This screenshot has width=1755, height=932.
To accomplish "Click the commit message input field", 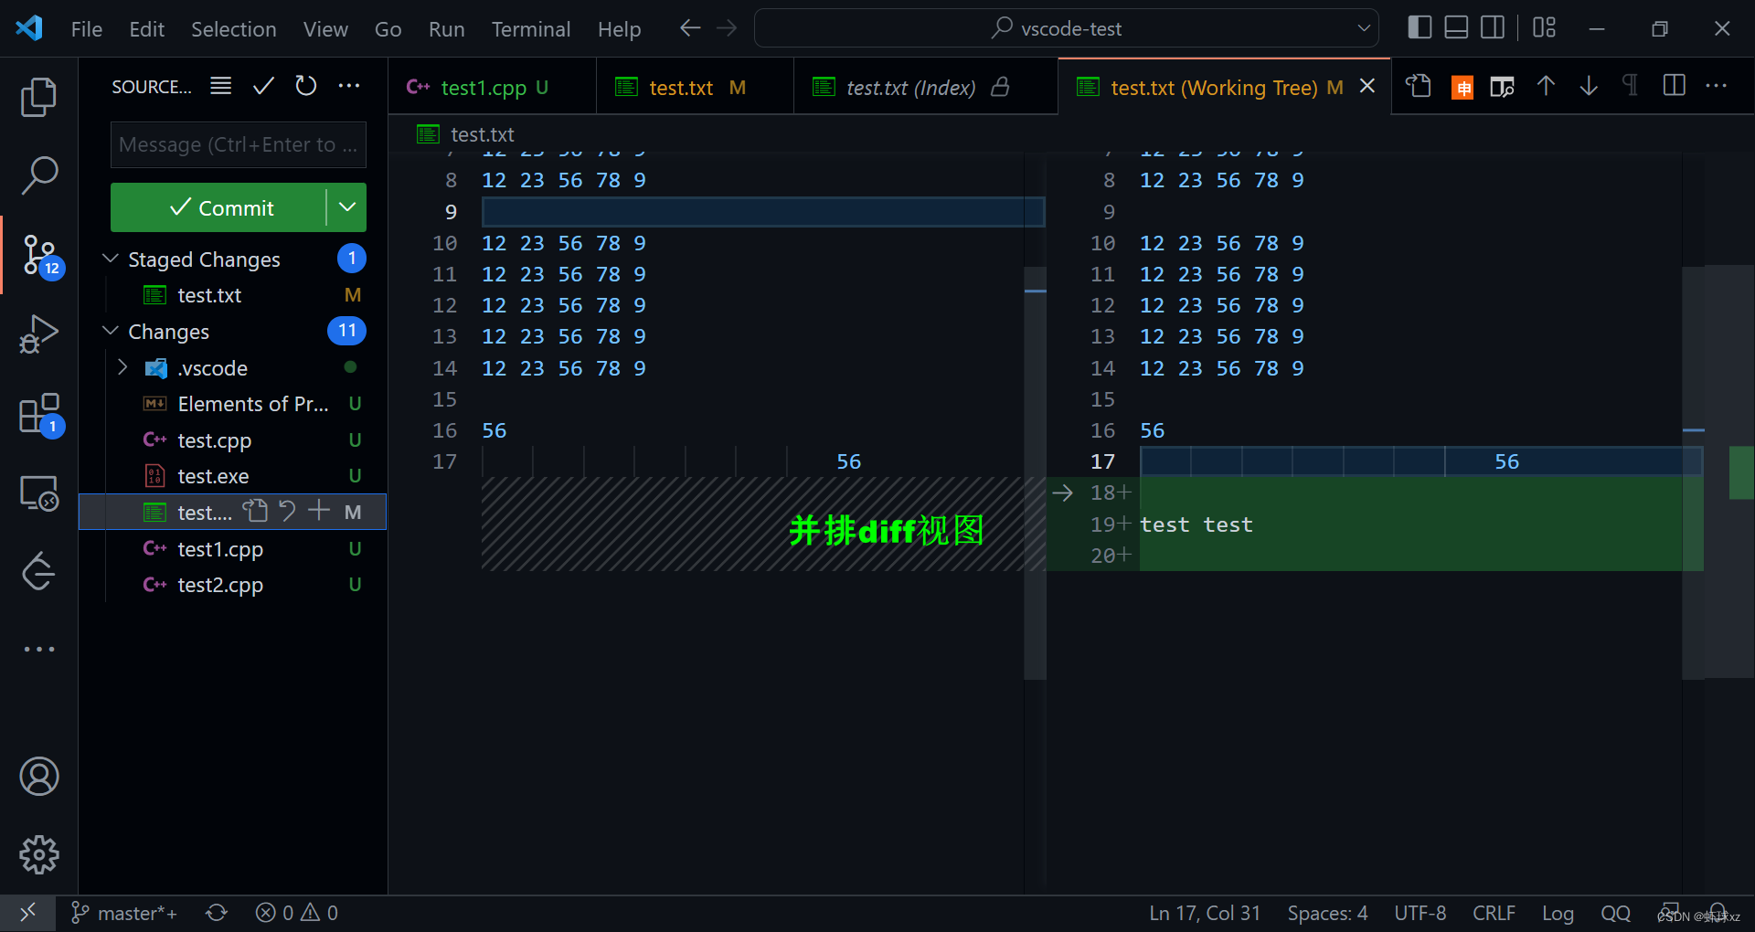I will click(239, 144).
